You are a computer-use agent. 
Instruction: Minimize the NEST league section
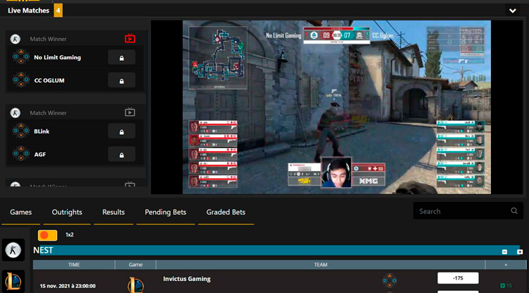pos(505,252)
